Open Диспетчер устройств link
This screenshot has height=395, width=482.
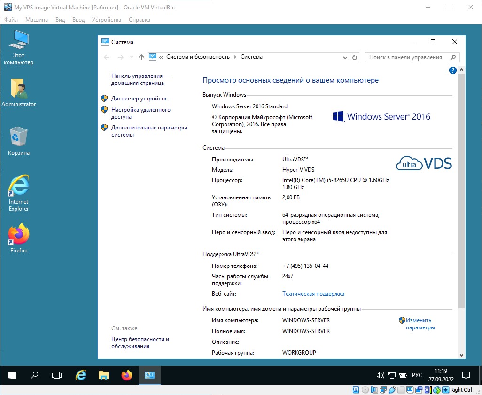(x=139, y=99)
